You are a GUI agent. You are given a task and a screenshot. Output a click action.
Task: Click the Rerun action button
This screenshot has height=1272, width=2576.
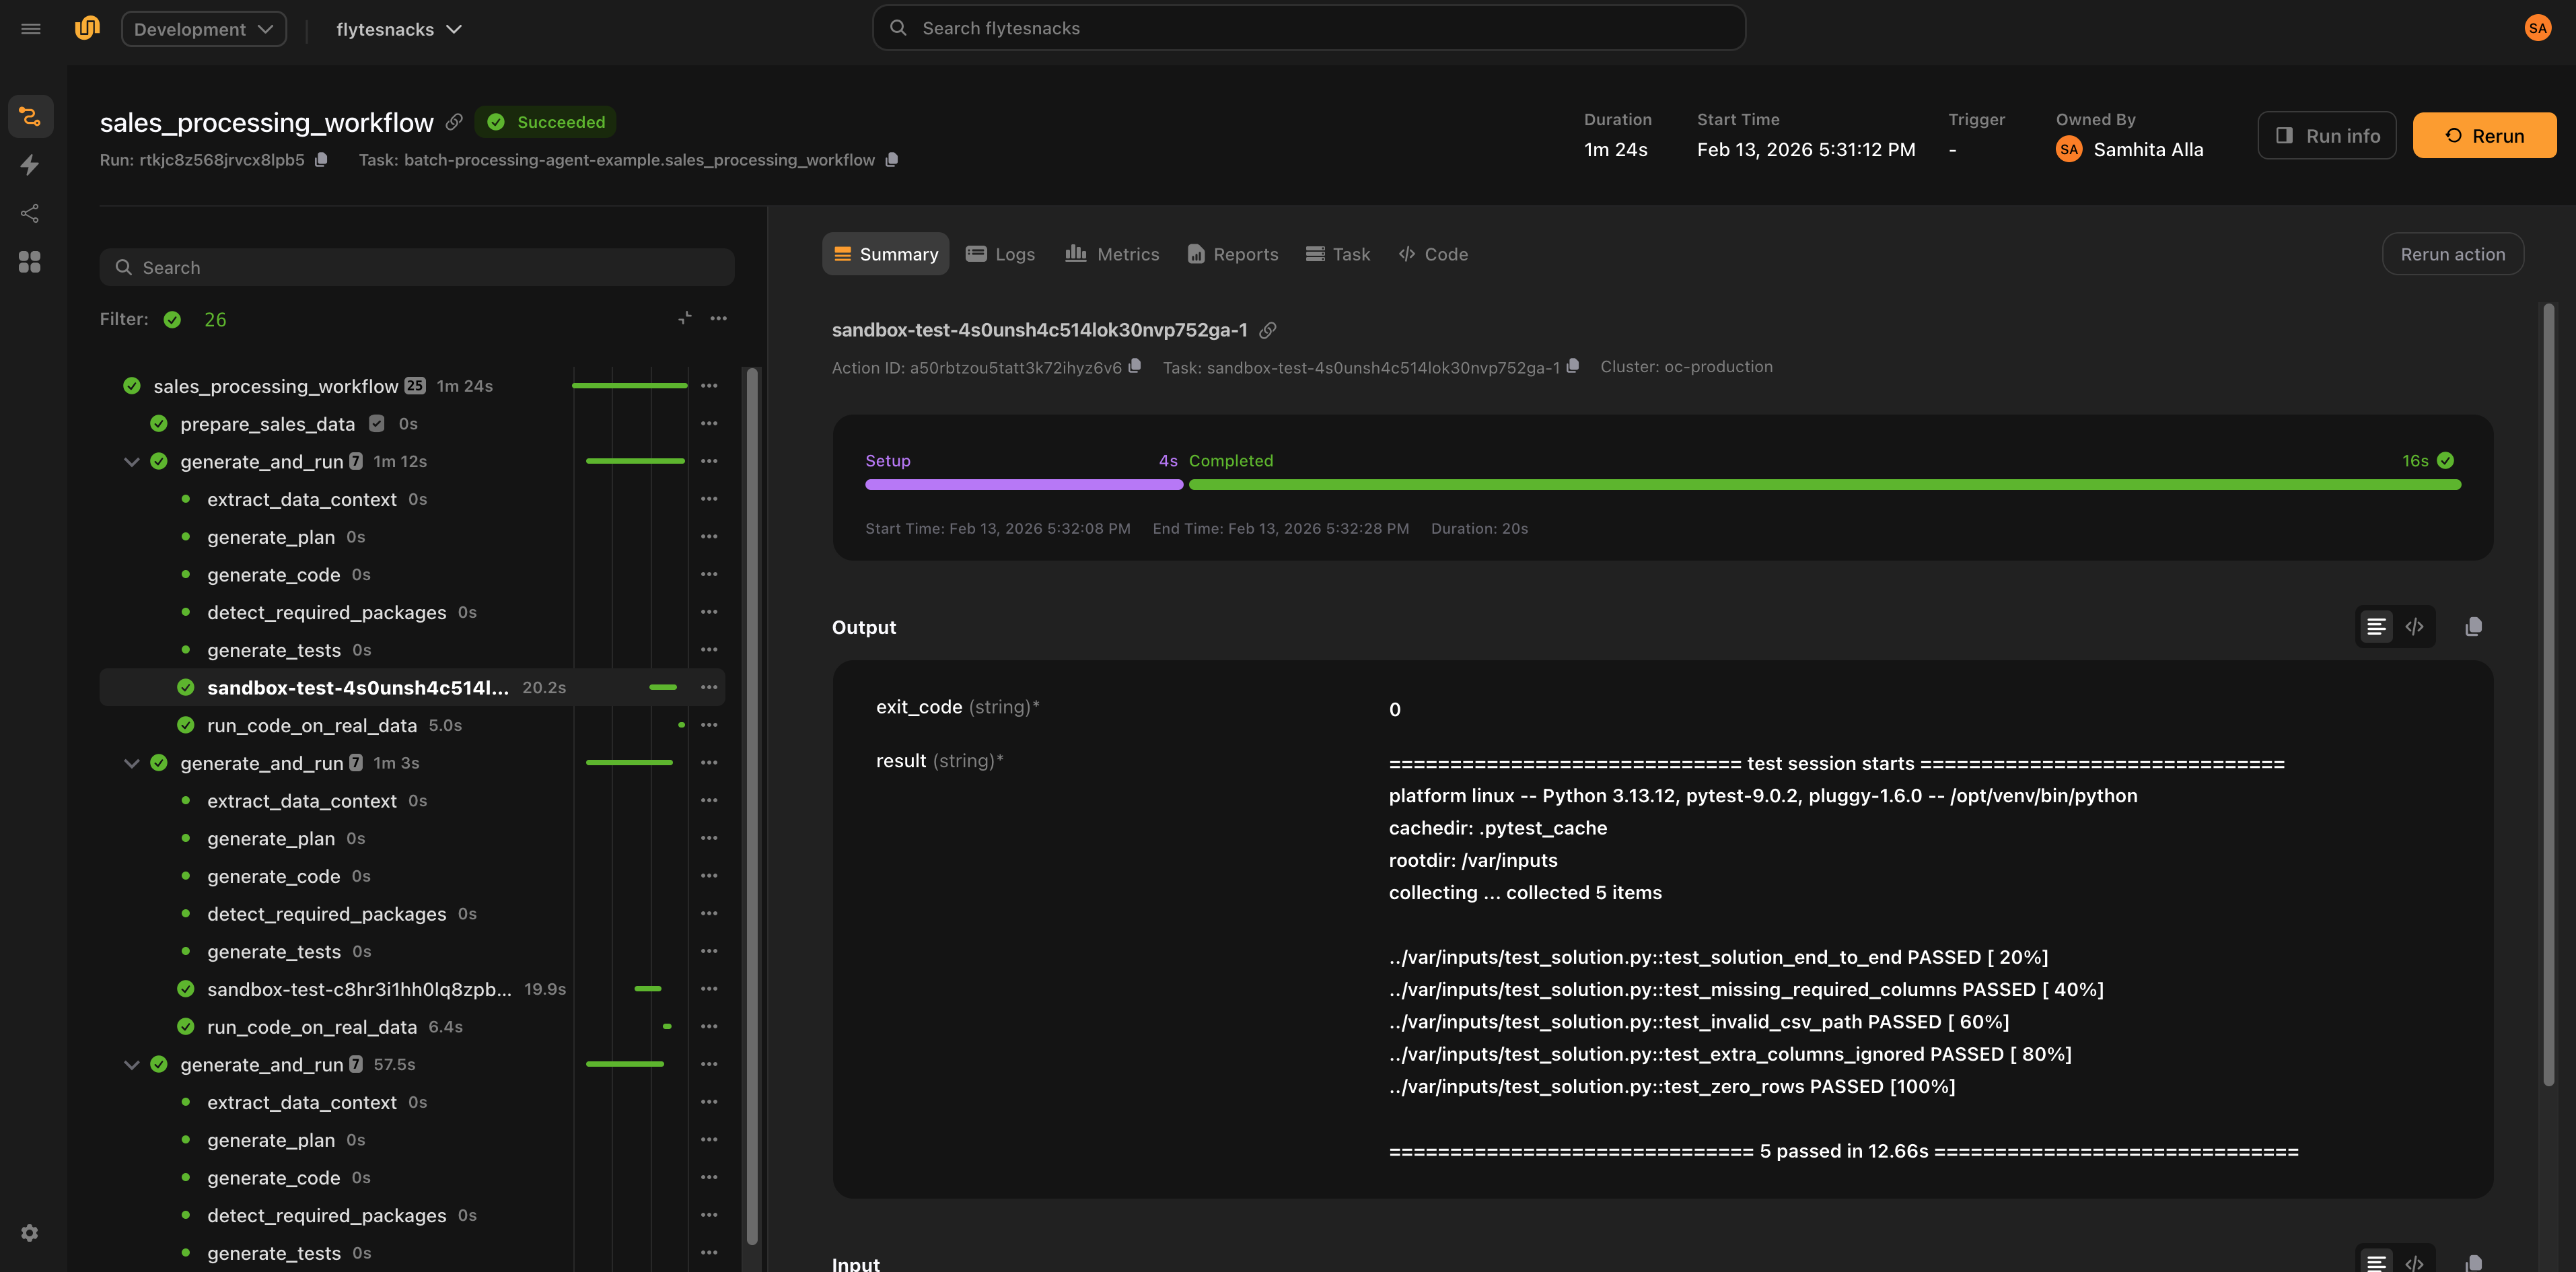(2452, 254)
